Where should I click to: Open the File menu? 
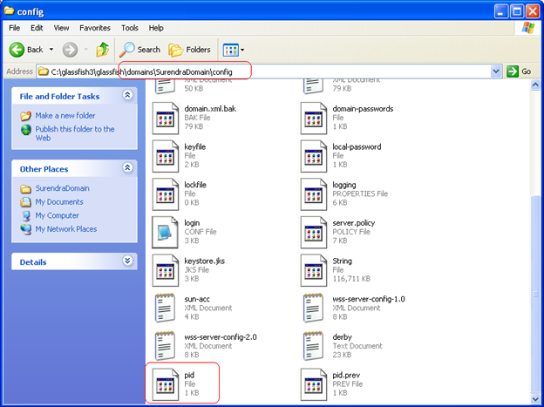pyautogui.click(x=14, y=28)
